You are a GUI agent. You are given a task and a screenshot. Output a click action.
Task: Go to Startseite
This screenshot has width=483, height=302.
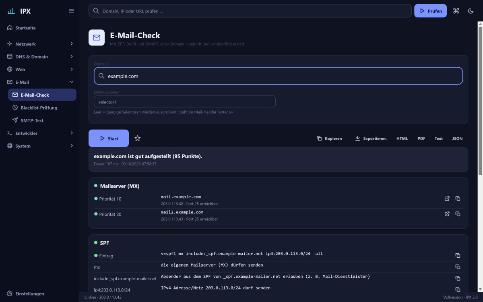tap(39, 28)
